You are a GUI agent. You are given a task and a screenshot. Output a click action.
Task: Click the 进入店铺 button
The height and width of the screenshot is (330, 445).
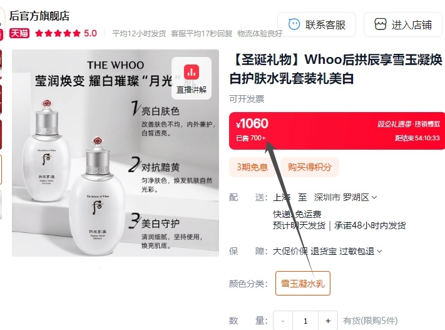tap(403, 24)
